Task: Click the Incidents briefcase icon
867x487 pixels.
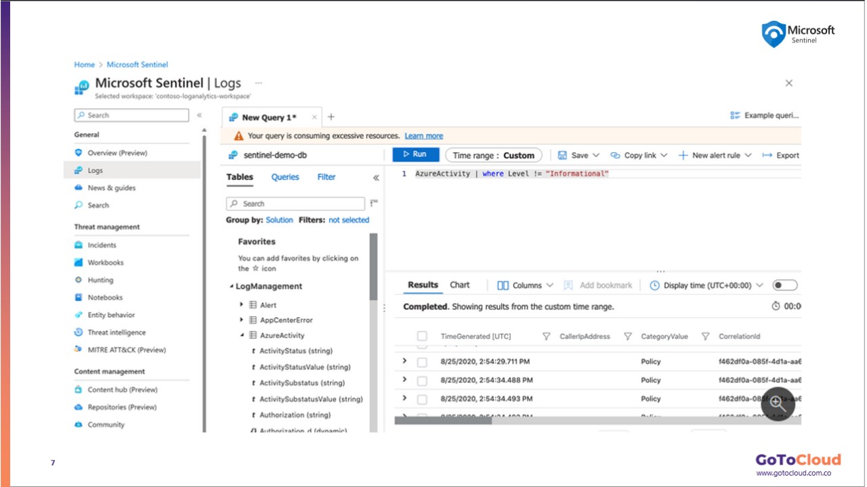Action: point(79,245)
